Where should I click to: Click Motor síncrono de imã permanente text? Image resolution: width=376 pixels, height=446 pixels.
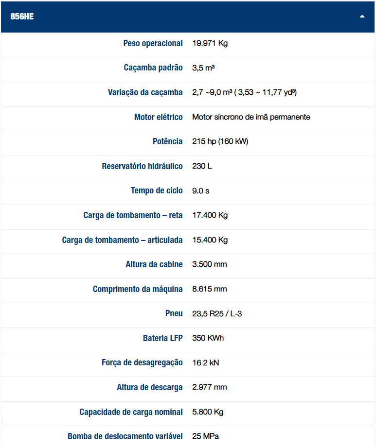(x=251, y=117)
